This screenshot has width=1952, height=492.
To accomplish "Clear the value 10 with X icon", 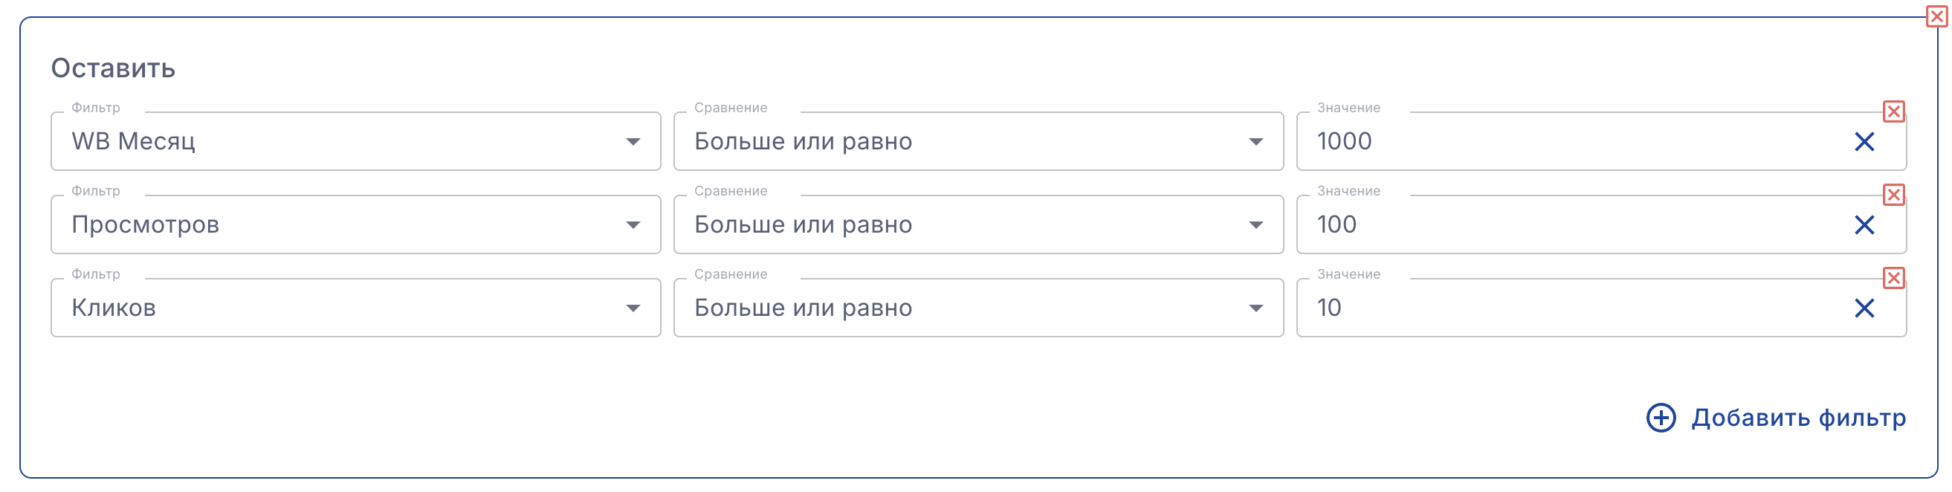I will tap(1864, 308).
